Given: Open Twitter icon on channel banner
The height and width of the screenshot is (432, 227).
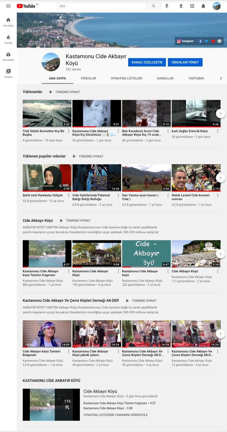Looking at the screenshot, I should click(206, 41).
